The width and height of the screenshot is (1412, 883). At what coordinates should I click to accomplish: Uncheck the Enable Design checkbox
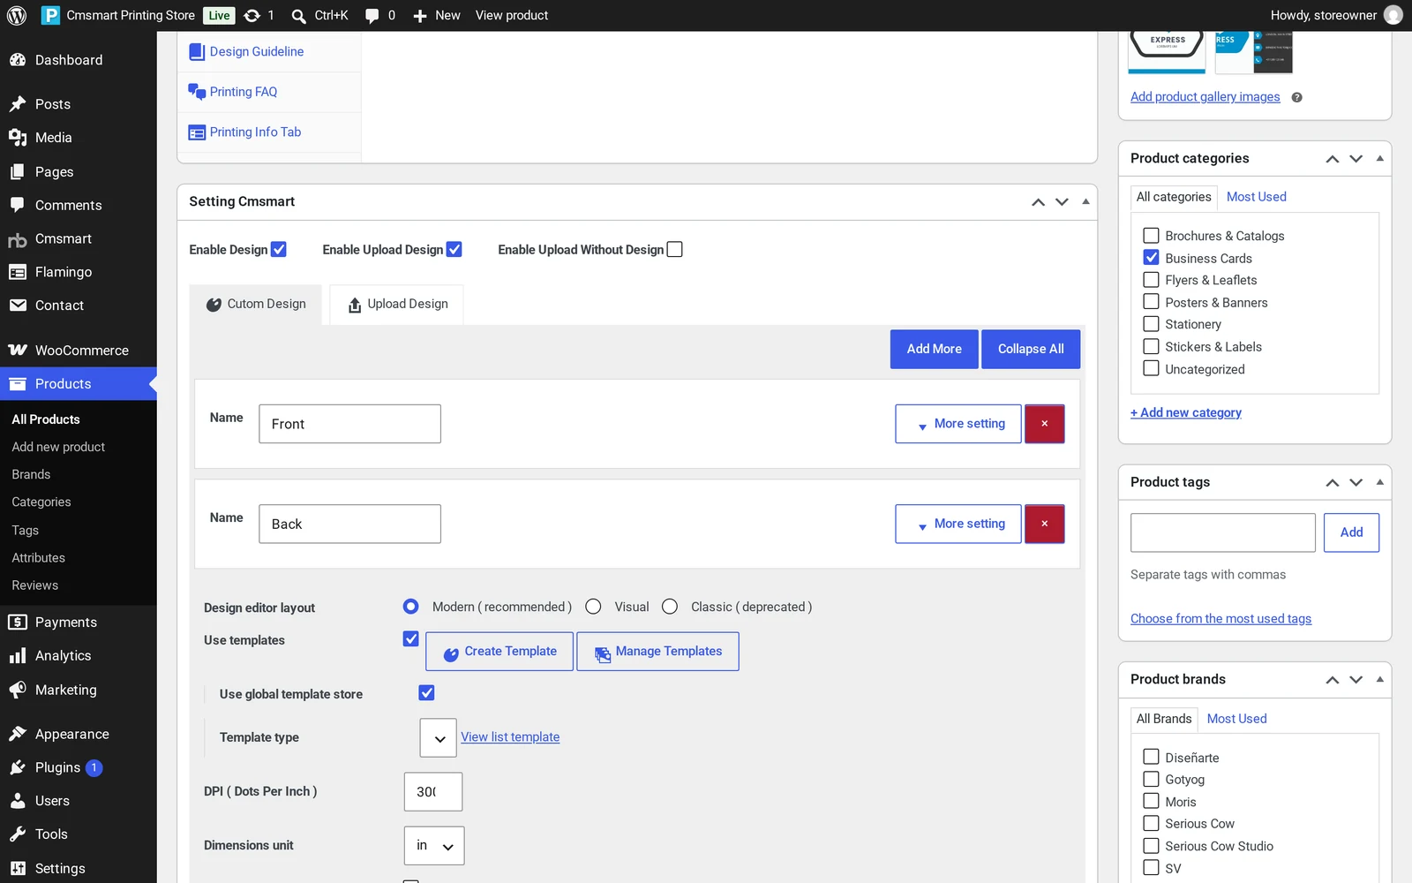(x=279, y=249)
